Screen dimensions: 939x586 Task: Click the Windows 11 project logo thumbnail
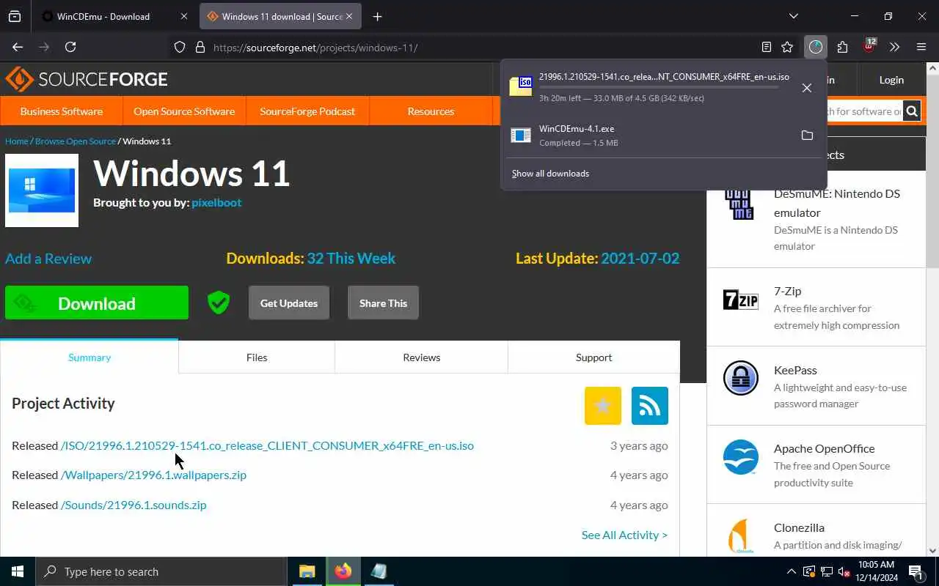tap(42, 190)
